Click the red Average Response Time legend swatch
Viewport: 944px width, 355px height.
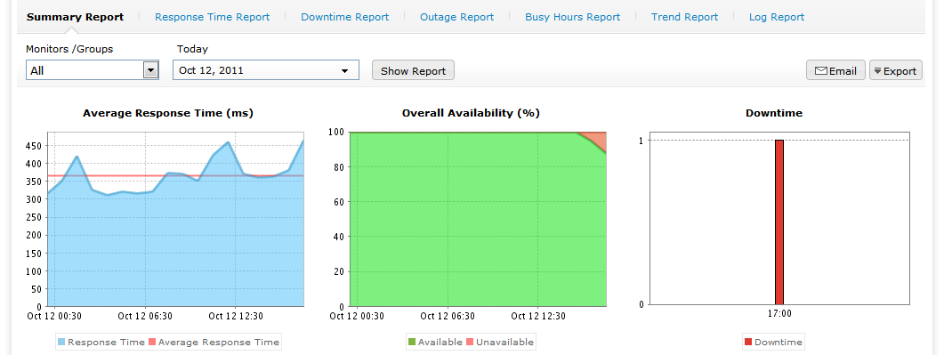(152, 342)
